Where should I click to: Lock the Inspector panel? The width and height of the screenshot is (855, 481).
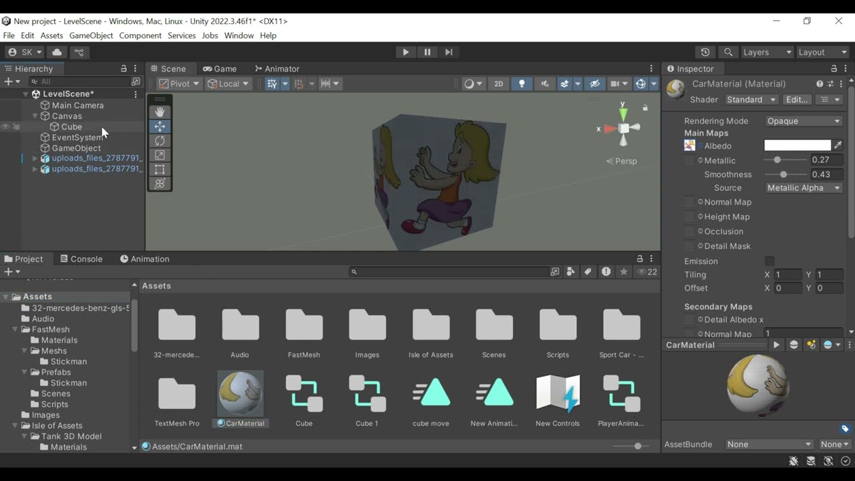click(834, 69)
